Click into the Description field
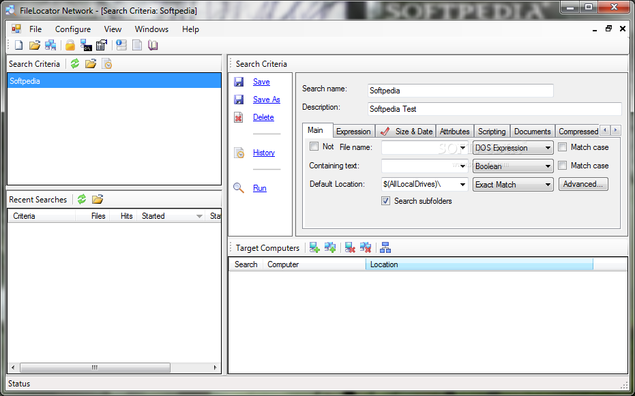Viewport: 635px width, 396px height. click(494, 109)
